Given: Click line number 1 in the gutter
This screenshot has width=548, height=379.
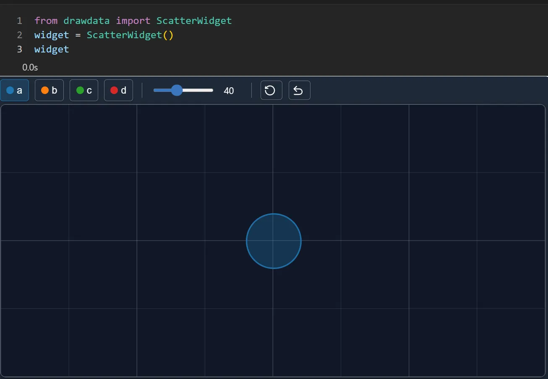Looking at the screenshot, I should pos(19,21).
